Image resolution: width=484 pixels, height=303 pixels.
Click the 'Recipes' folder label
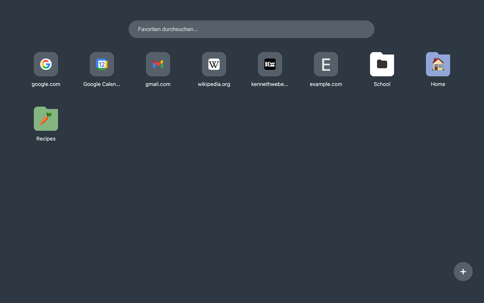46,139
